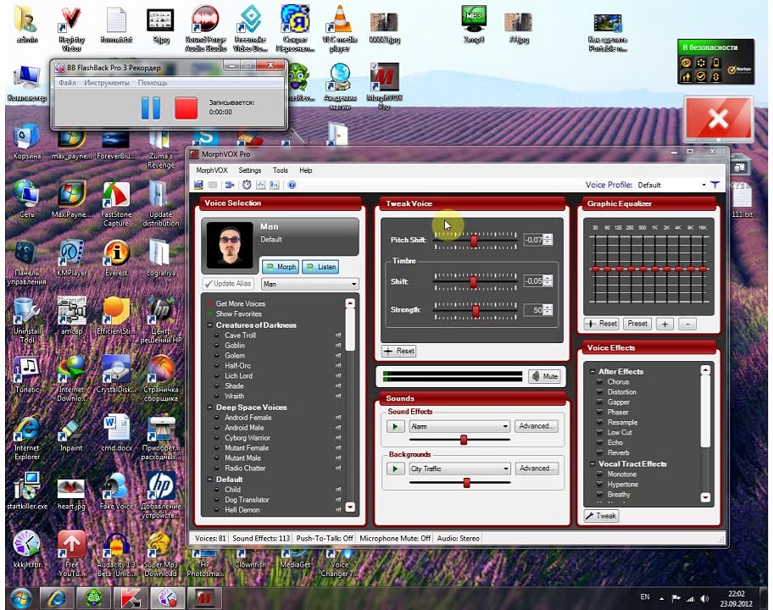Click the Timbre Strength slider handle
The height and width of the screenshot is (610, 773).
tap(475, 311)
